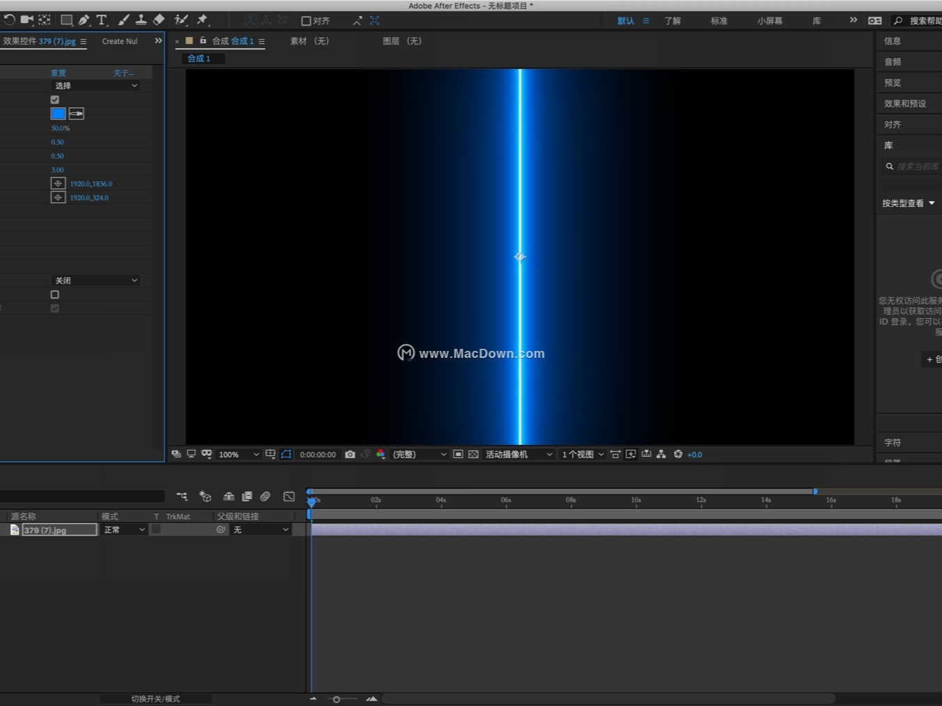942x706 pixels.
Task: Click the 重置 link to reset the effect
Action: pyautogui.click(x=59, y=72)
